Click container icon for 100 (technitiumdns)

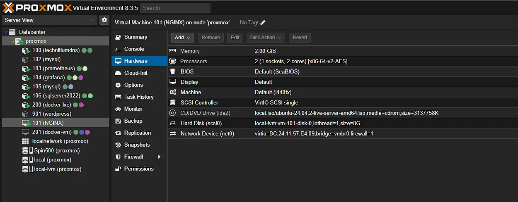(x=26, y=50)
